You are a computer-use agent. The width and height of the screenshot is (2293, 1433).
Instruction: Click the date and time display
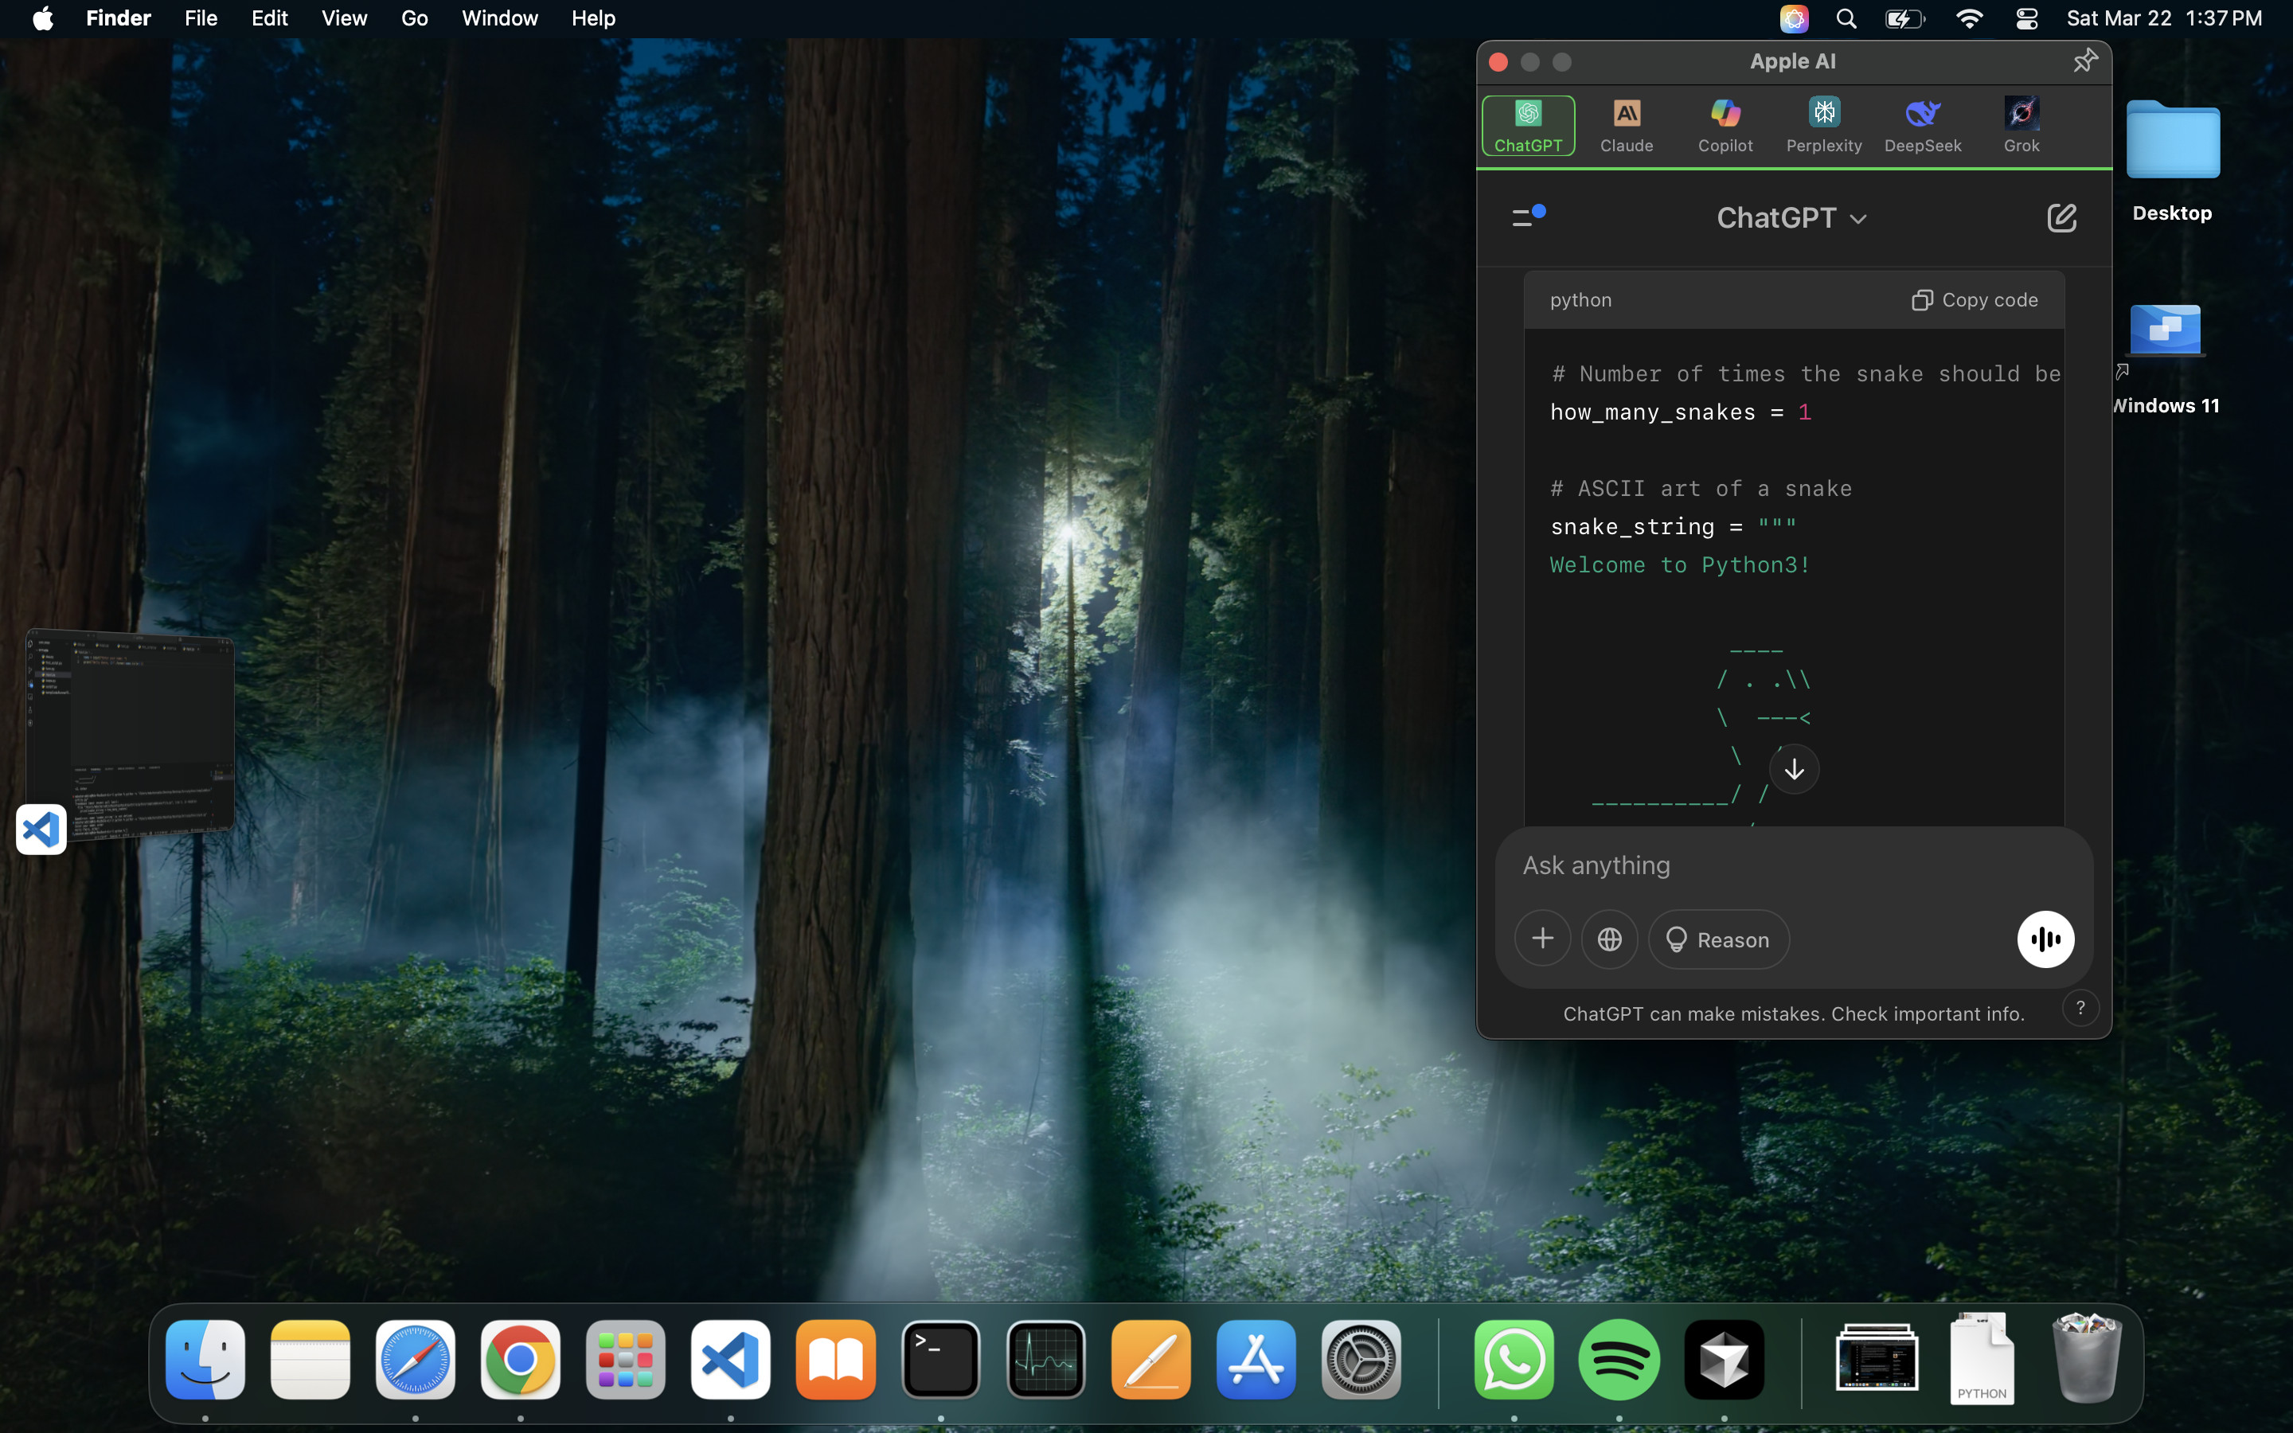click(x=2163, y=18)
